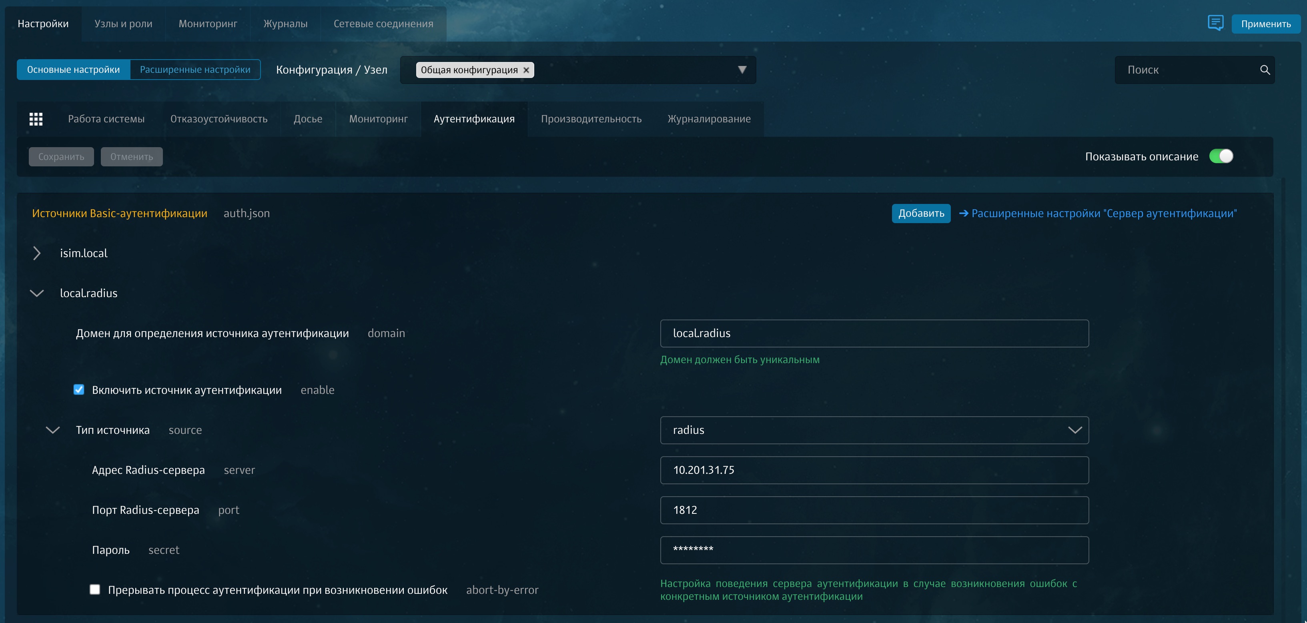Open the Конфигурация / Узел dropdown arrow

tap(742, 70)
